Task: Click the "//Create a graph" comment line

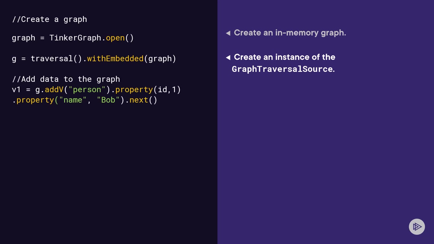Action: (50, 20)
